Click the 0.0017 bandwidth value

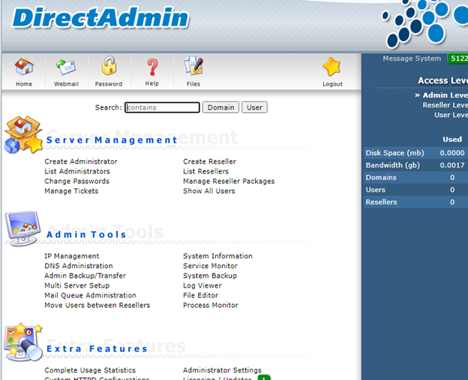[x=452, y=165]
